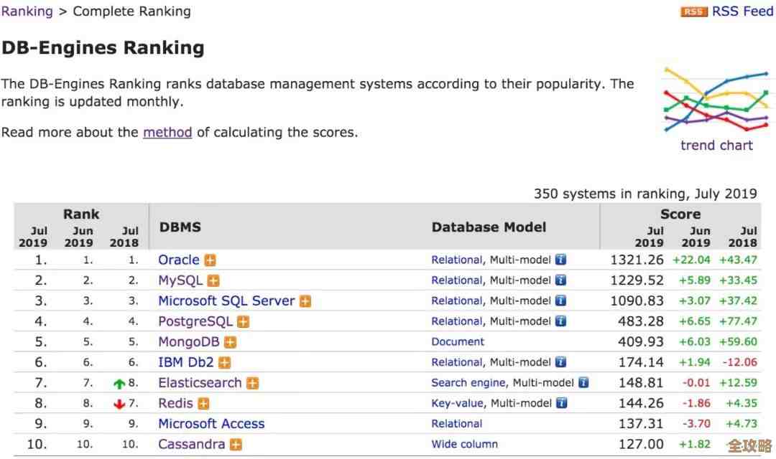Image resolution: width=776 pixels, height=459 pixels.
Task: Click the 'Search engine' model link
Action: (x=469, y=383)
